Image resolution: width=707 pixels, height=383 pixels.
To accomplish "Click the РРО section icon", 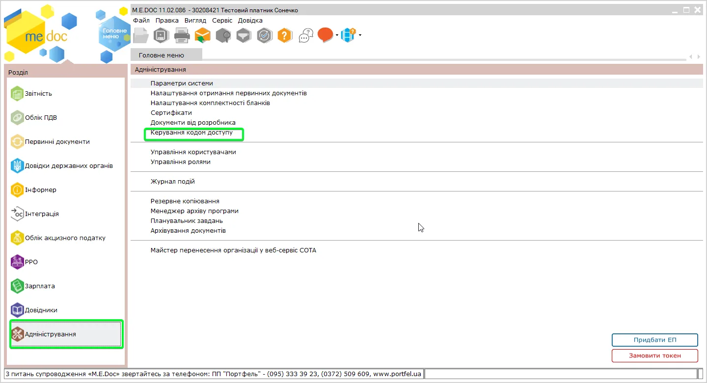I will pyautogui.click(x=17, y=262).
